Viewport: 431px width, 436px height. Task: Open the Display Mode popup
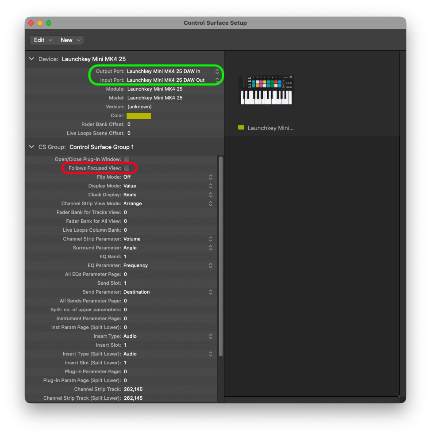(168, 186)
